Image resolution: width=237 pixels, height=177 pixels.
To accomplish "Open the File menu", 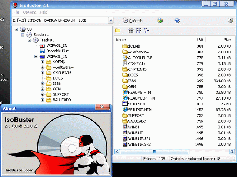I will [x=16, y=12].
